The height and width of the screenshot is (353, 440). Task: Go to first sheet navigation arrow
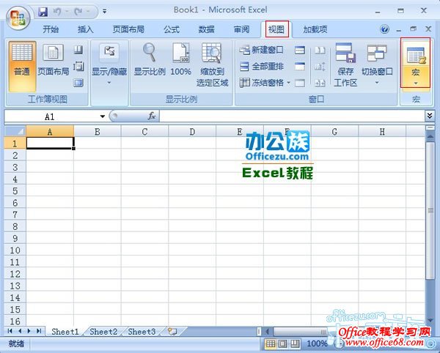(x=10, y=331)
